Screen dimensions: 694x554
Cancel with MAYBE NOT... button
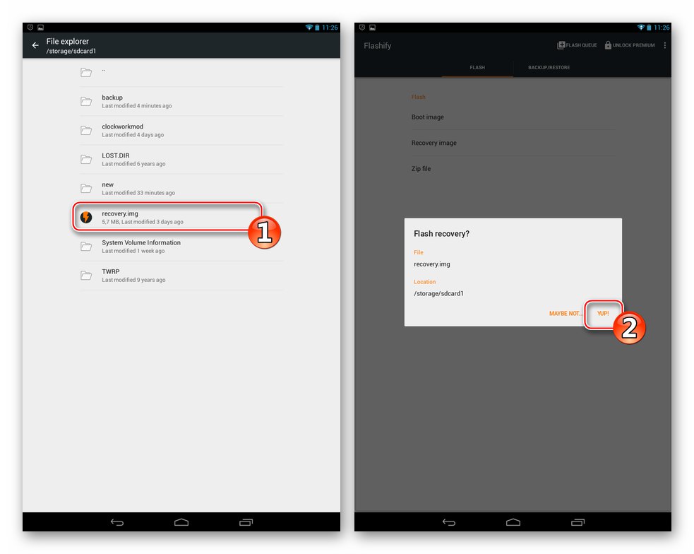pos(566,313)
